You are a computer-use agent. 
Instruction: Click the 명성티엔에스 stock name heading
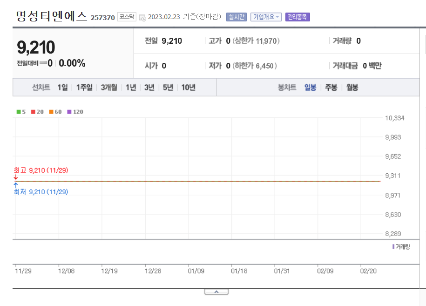(x=52, y=16)
